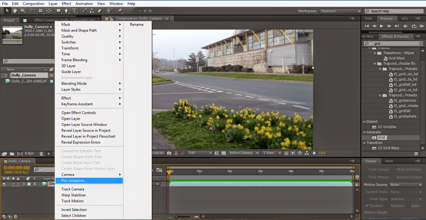
Task: Select the Clone Stamp tool
Action: pyautogui.click(x=92, y=11)
